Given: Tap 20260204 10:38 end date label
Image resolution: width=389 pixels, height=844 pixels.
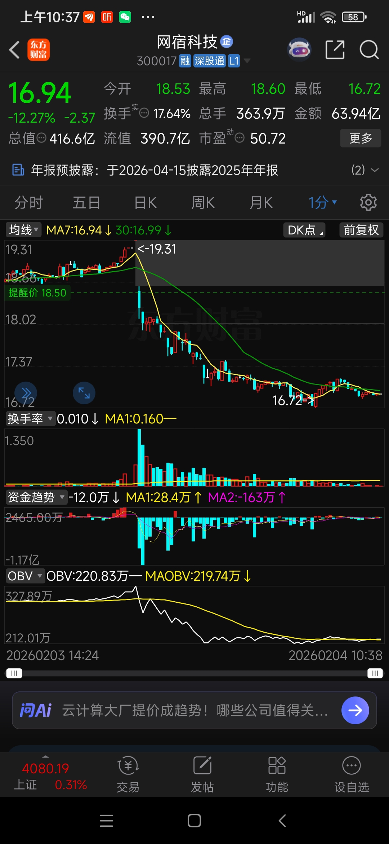Looking at the screenshot, I should click(335, 655).
